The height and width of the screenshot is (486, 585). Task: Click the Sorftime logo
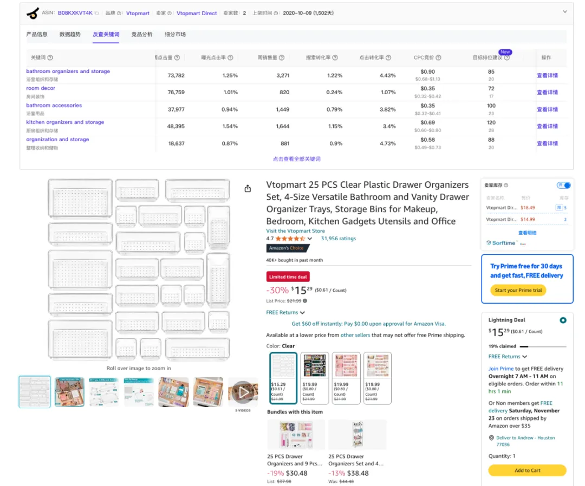(500, 243)
